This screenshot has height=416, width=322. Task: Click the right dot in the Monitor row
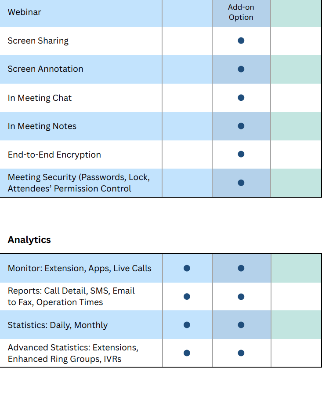pos(241,268)
